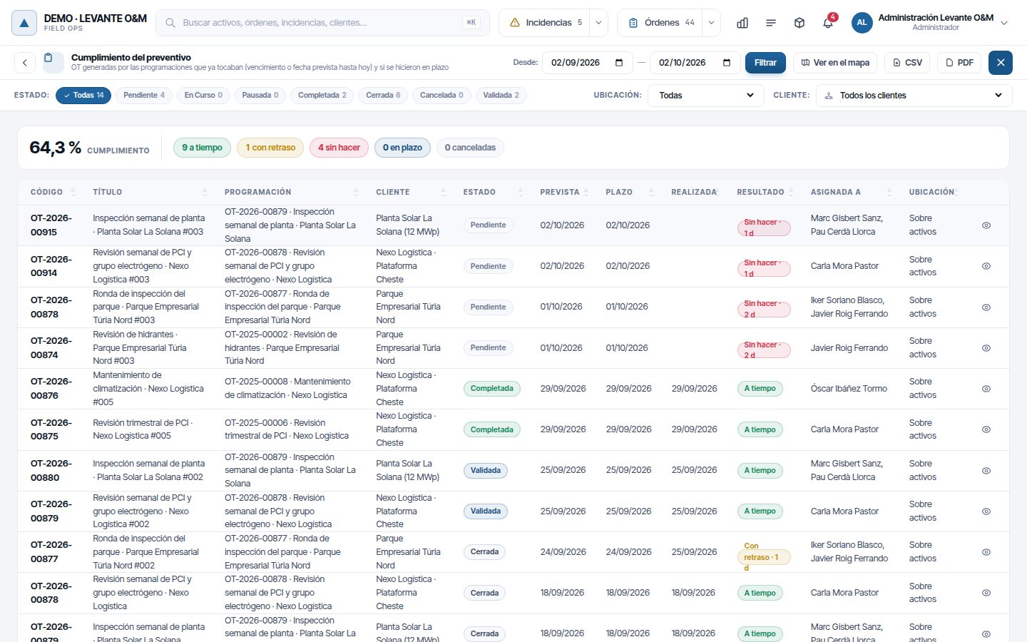The image size is (1027, 642).
Task: Filter by Pausada status chip
Action: point(260,95)
